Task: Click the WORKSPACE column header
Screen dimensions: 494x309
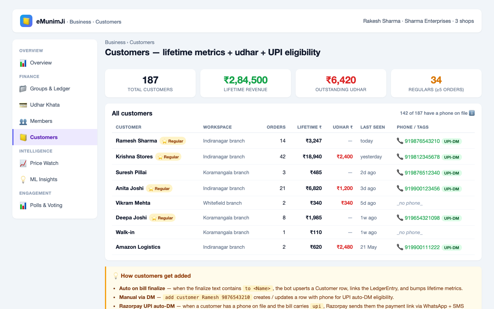Action: (x=217, y=127)
